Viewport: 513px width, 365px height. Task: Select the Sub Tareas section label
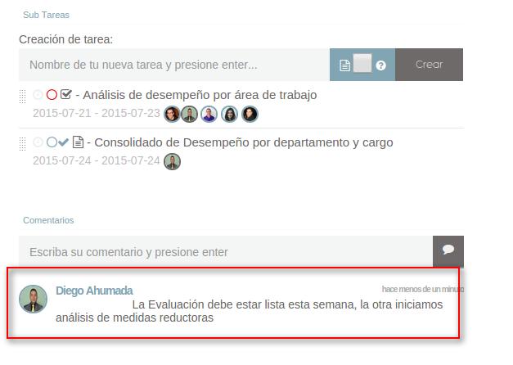coord(46,15)
